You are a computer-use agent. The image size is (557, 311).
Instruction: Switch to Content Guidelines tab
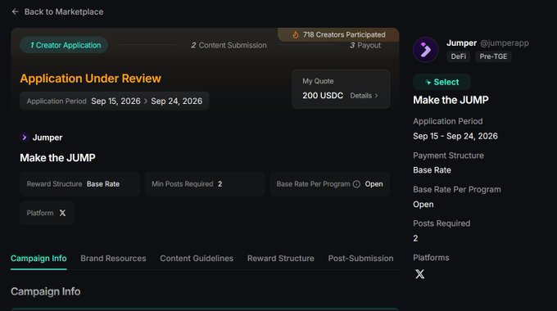[x=197, y=259]
